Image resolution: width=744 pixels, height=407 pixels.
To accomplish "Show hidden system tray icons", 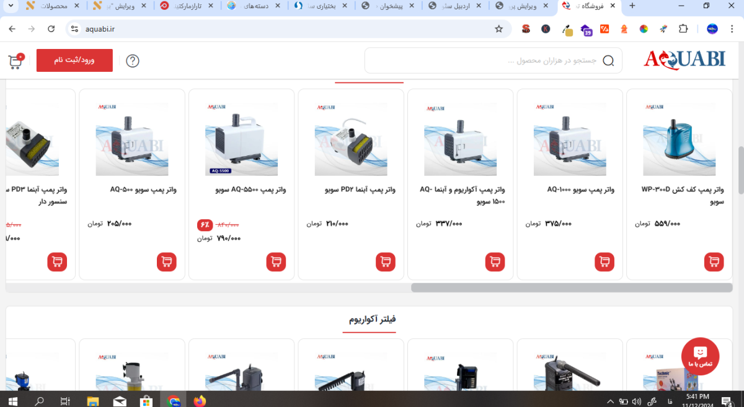I will (610, 401).
